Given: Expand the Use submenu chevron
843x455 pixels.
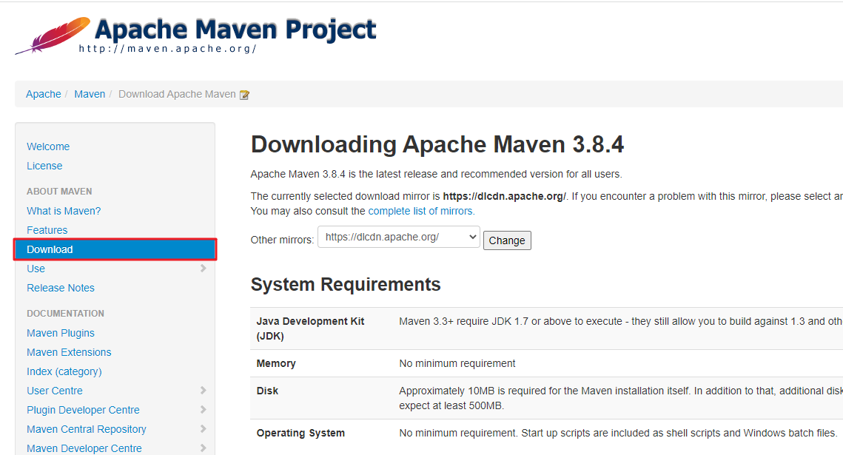Looking at the screenshot, I should (204, 268).
